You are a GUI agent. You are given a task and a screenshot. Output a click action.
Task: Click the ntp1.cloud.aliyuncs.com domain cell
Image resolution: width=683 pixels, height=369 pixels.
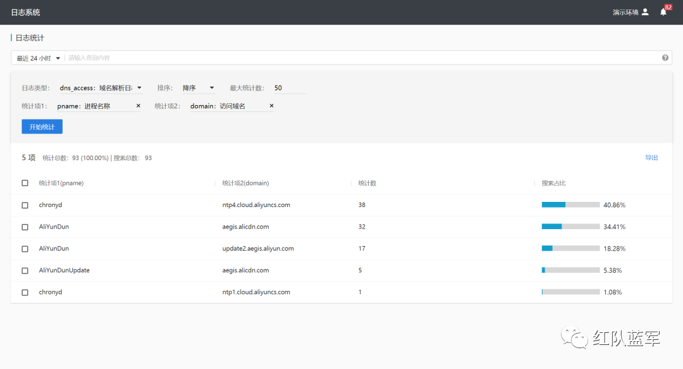(256, 292)
